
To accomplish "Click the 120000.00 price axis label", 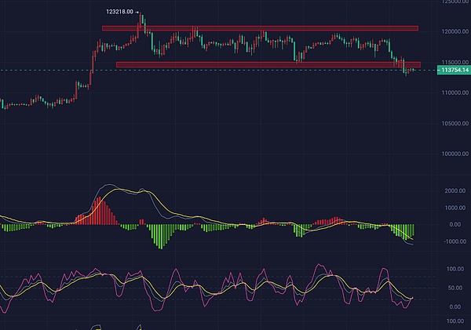I will click(453, 33).
